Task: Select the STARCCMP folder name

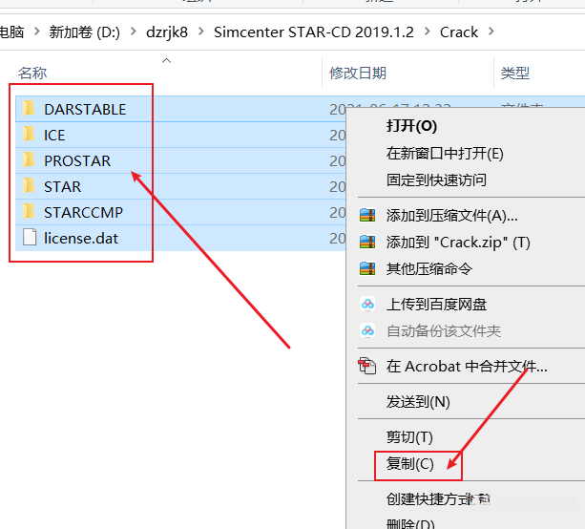Action: point(83,212)
